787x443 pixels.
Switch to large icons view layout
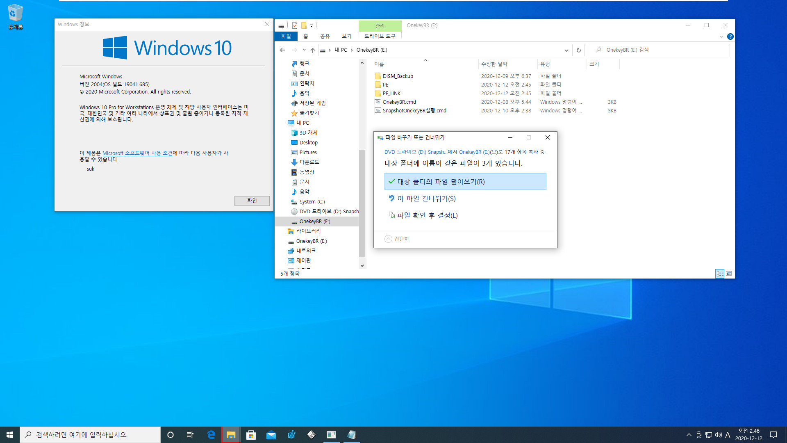[729, 274]
